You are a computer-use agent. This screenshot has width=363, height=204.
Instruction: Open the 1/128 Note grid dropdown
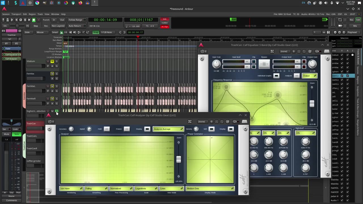108,32
